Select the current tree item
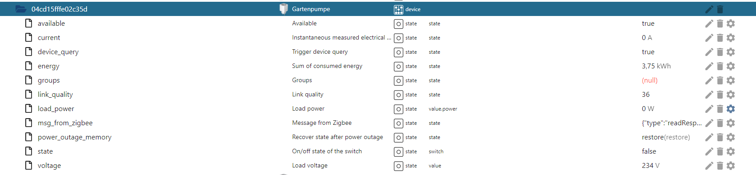The height and width of the screenshot is (175, 756). 49,38
